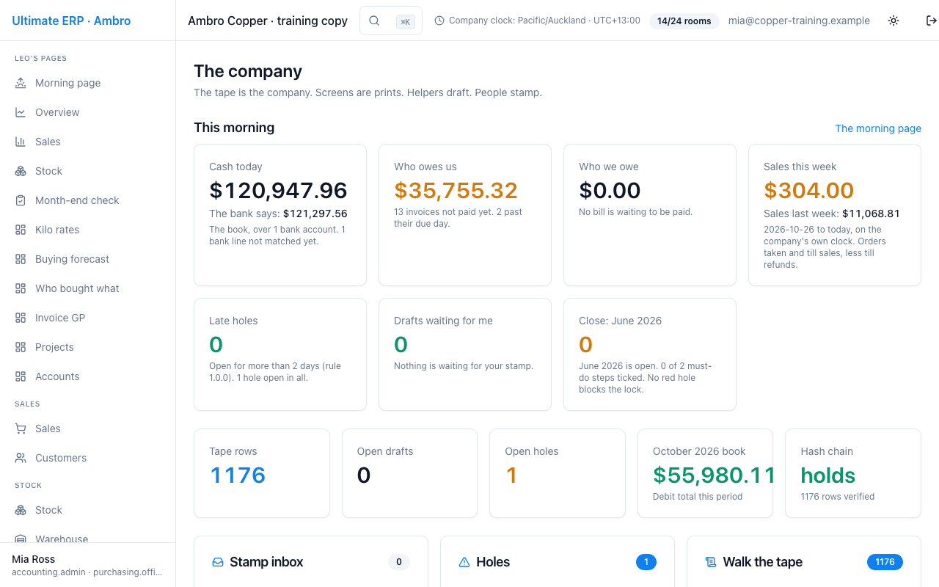Click the 14/24 rooms badge
939x587 pixels.
[x=684, y=21]
